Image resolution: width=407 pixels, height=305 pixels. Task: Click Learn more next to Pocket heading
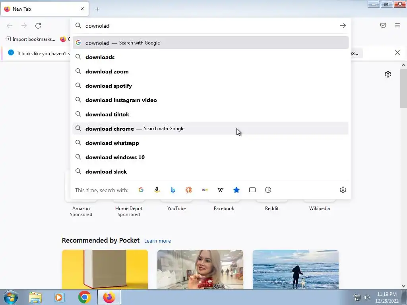coord(157,241)
